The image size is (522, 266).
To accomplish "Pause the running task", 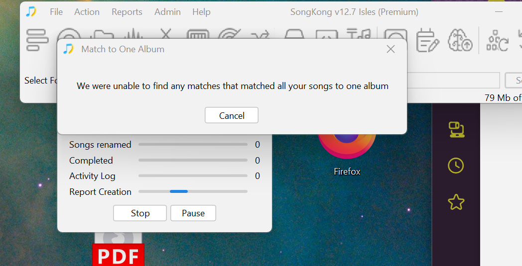I will pos(193,213).
